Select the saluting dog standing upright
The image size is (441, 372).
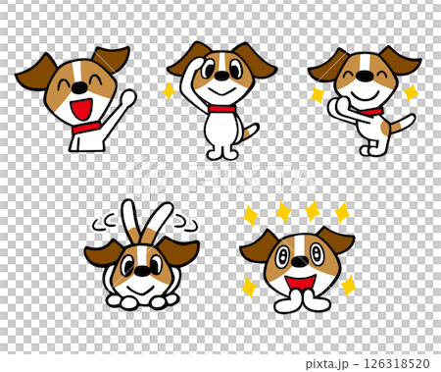pyautogui.click(x=221, y=100)
